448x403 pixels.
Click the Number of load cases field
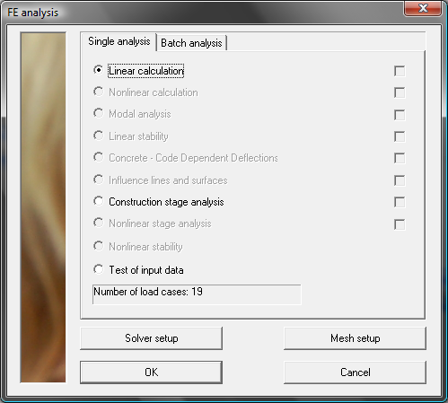(197, 294)
